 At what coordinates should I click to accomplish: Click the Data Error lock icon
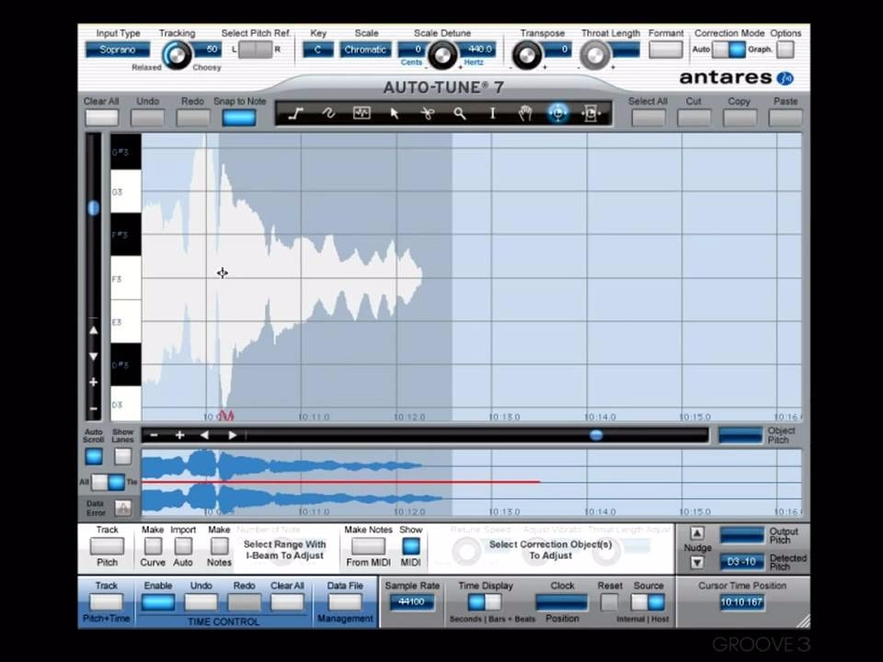(x=122, y=508)
